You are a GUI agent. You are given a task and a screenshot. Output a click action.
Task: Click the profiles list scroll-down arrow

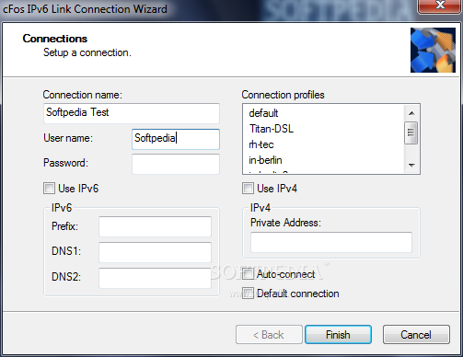click(411, 165)
